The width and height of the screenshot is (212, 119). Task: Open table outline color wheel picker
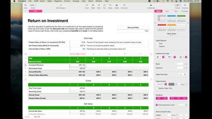click(x=176, y=84)
